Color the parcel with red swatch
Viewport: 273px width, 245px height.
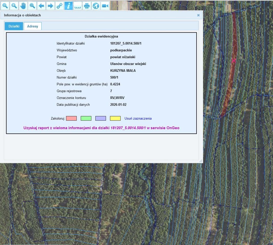pos(71,118)
